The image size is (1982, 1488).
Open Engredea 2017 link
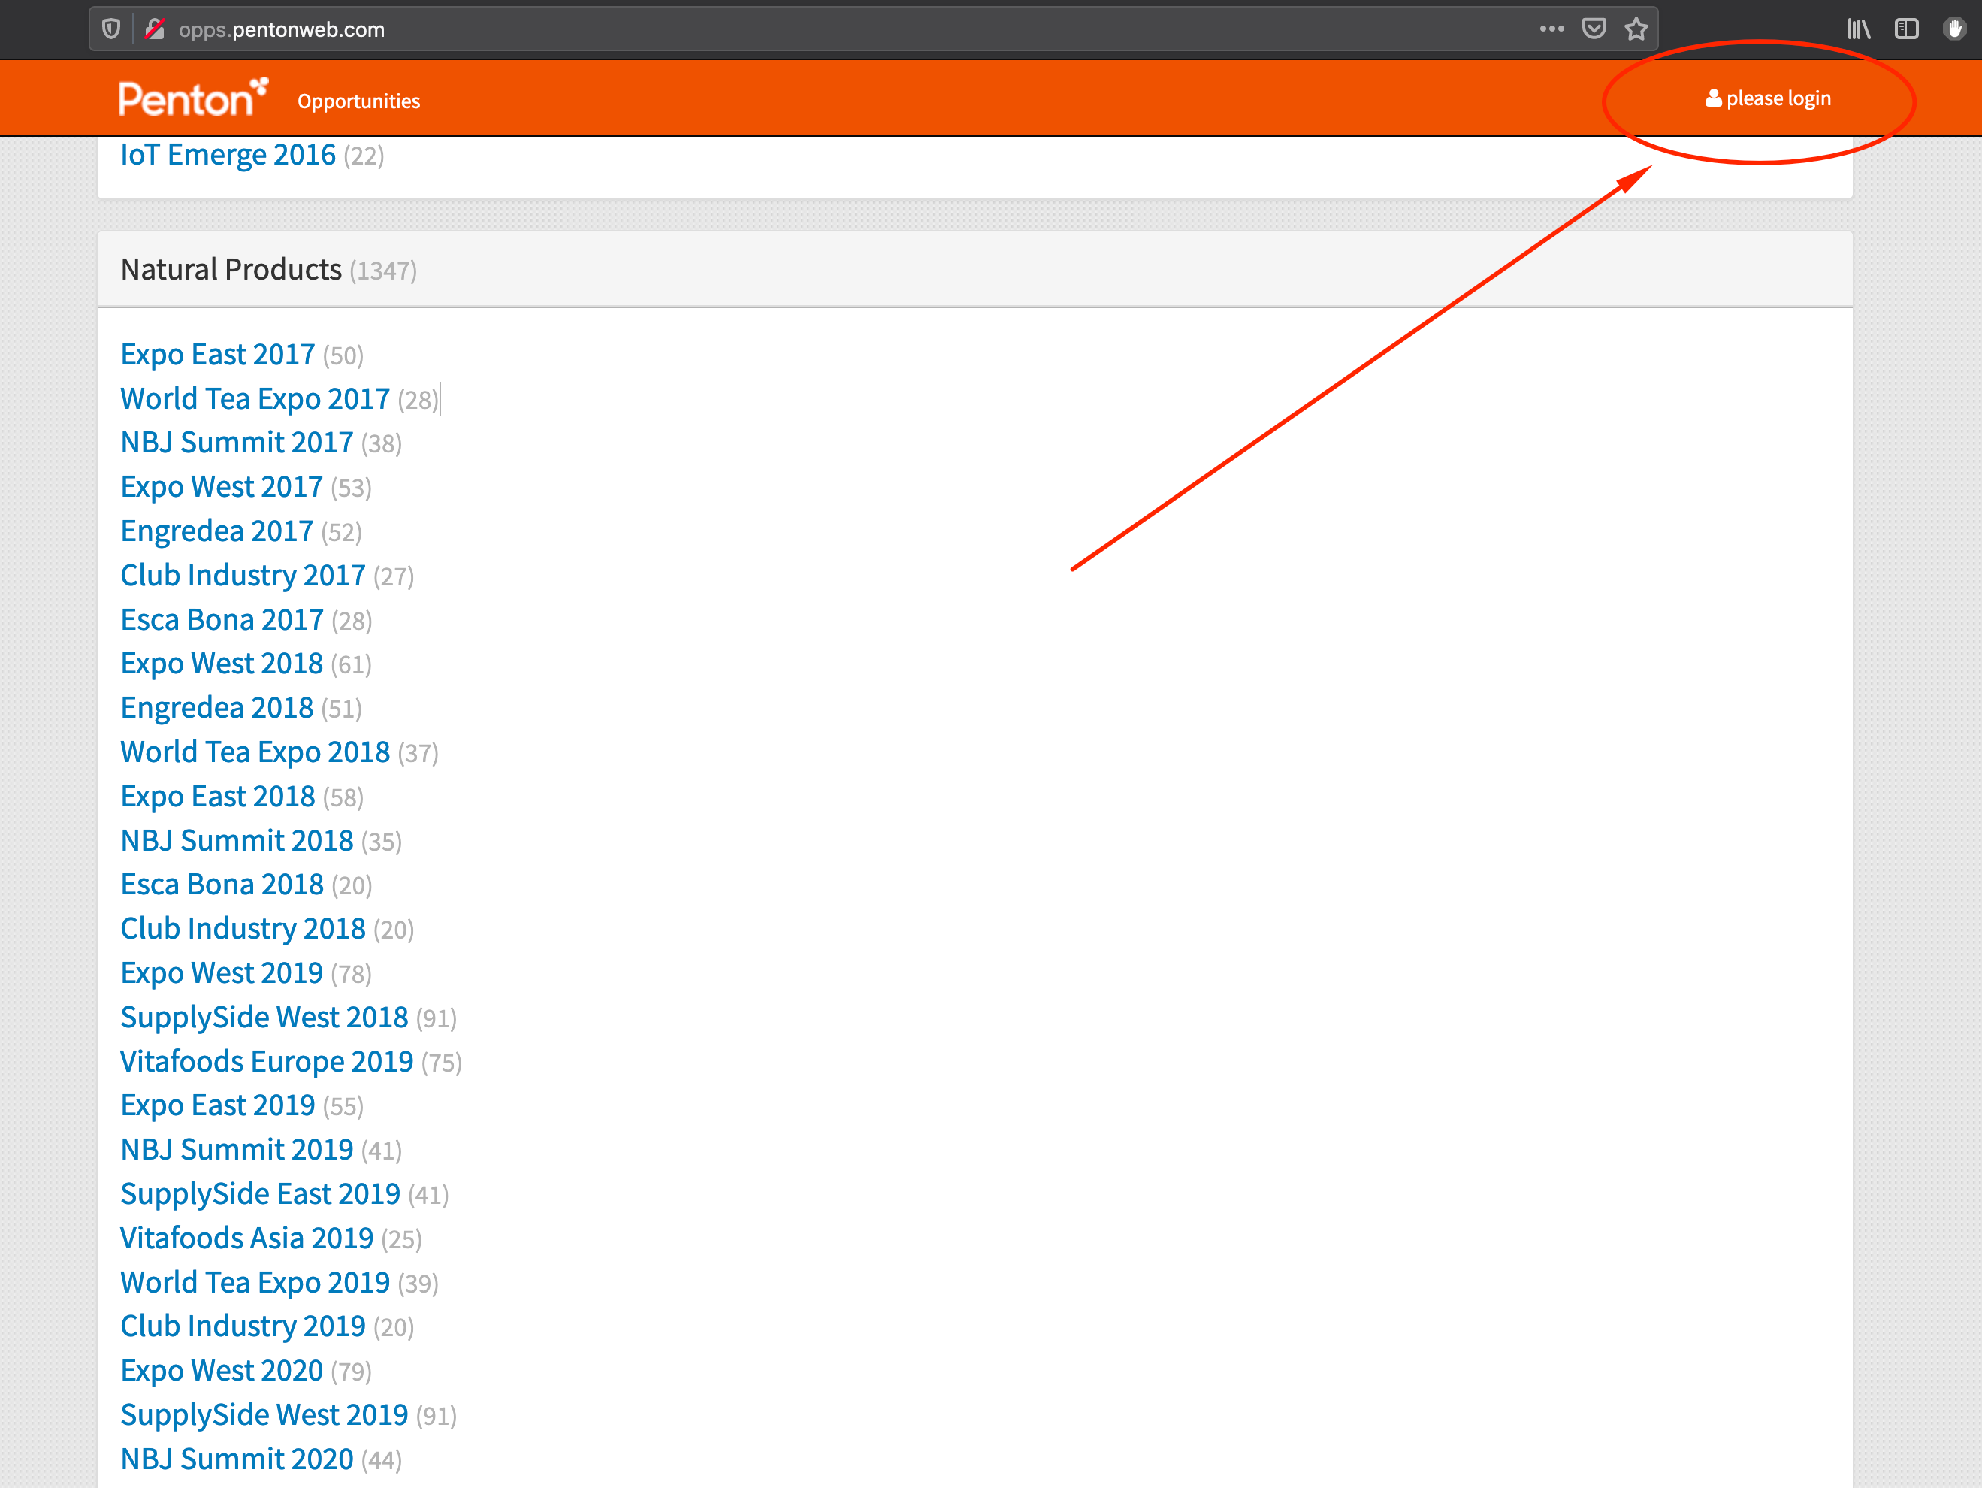pyautogui.click(x=217, y=531)
